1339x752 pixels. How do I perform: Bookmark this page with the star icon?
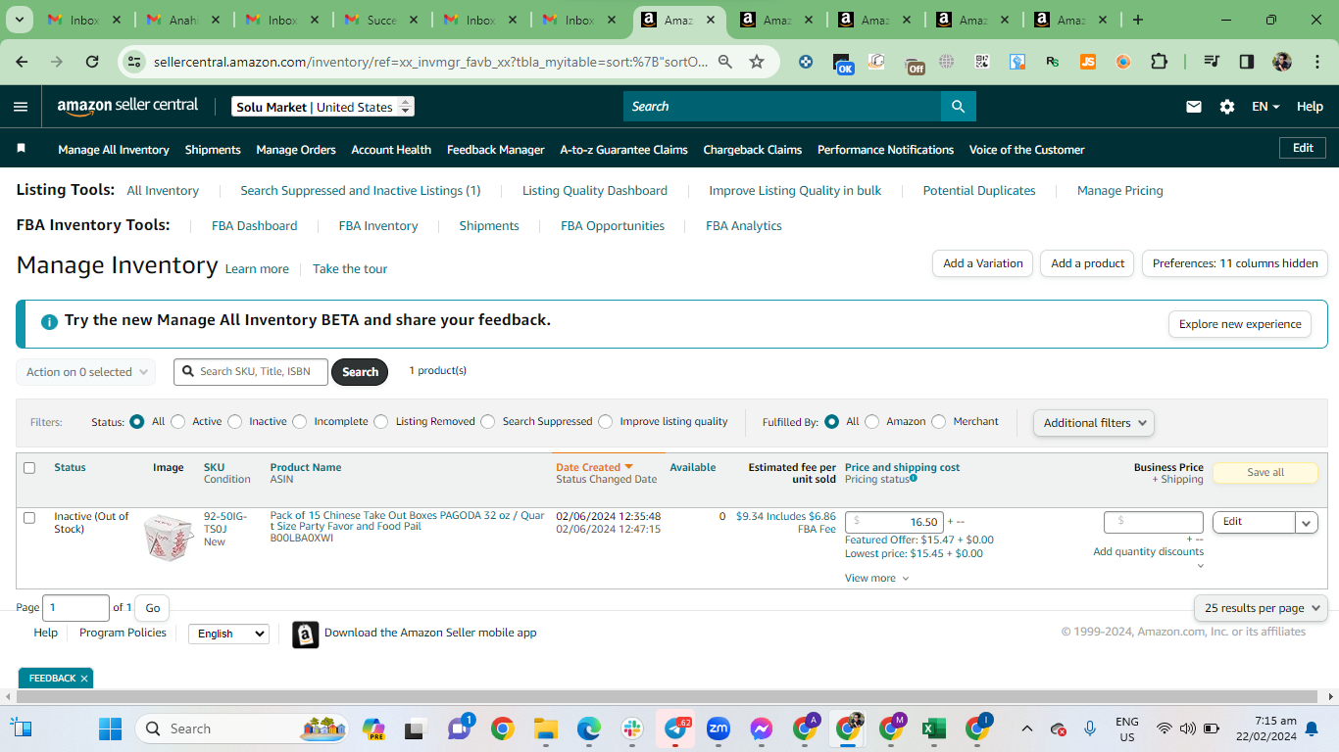[x=757, y=62]
